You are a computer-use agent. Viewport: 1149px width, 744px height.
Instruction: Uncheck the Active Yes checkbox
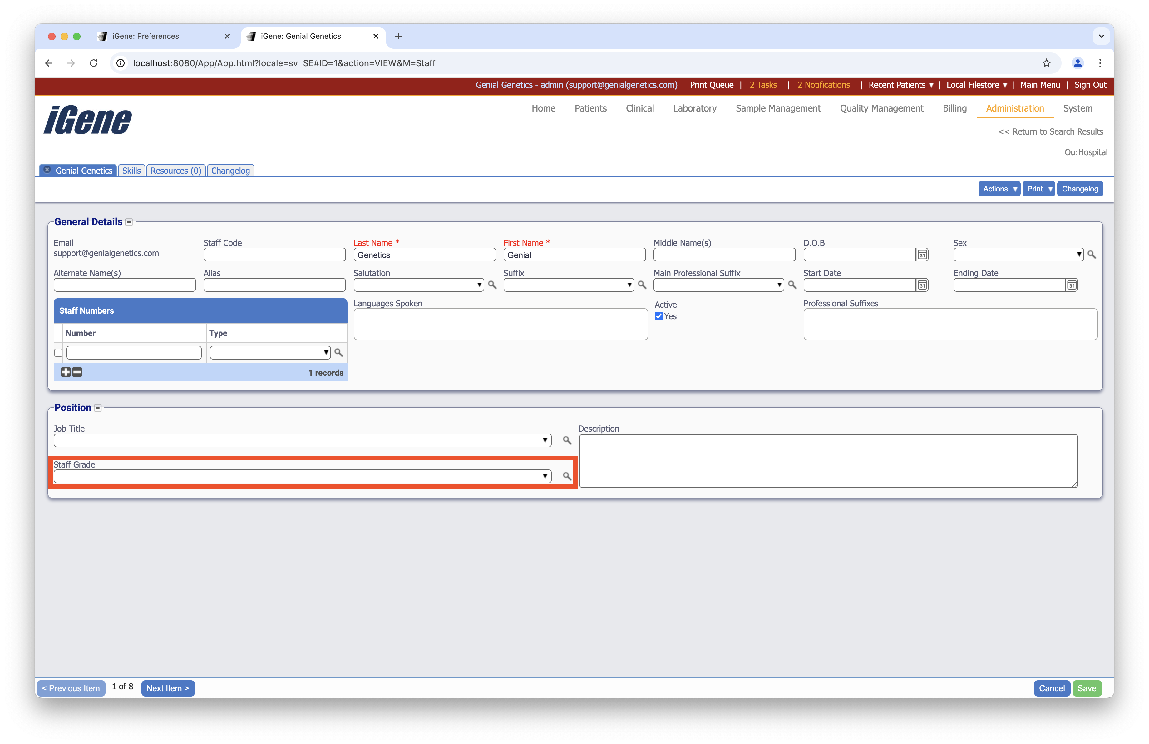tap(658, 316)
